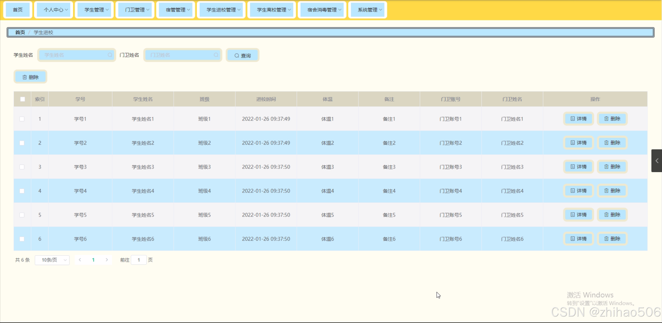Go to next page arrow in pagination

coord(107,260)
